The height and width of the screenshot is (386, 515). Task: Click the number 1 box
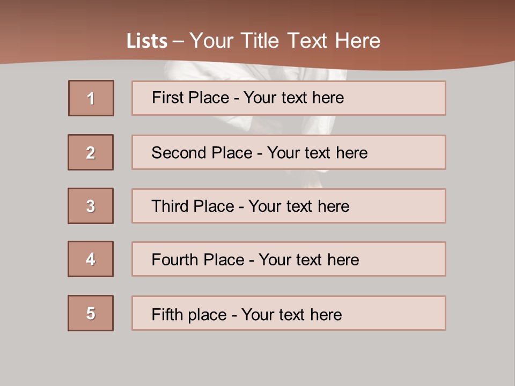[x=91, y=98]
